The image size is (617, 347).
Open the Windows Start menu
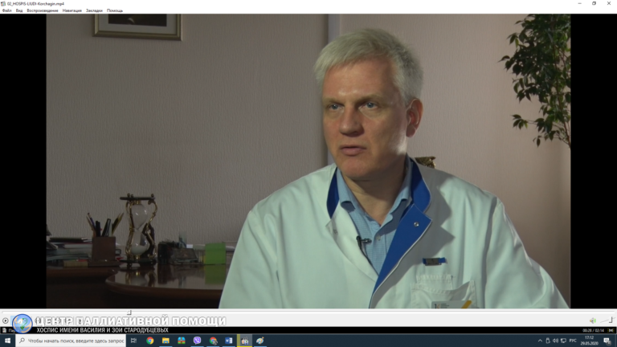click(x=8, y=341)
